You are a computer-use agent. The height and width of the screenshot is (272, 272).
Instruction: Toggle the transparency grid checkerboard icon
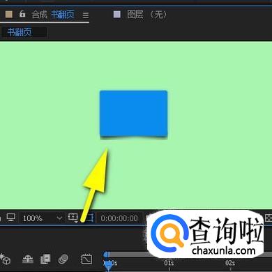point(269,218)
